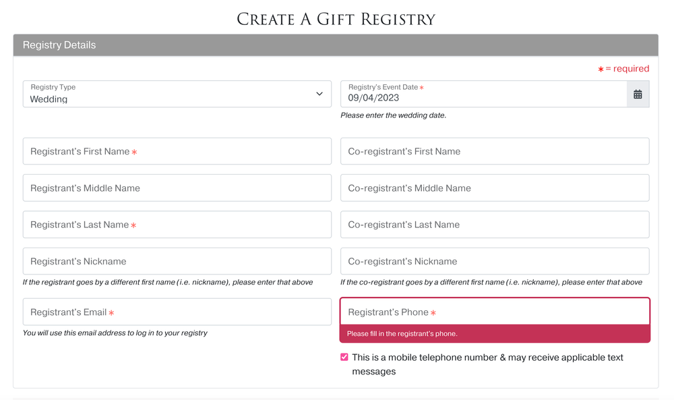Click the red asterisk beside Registrant's First Name
The image size is (674, 400).
134,151
